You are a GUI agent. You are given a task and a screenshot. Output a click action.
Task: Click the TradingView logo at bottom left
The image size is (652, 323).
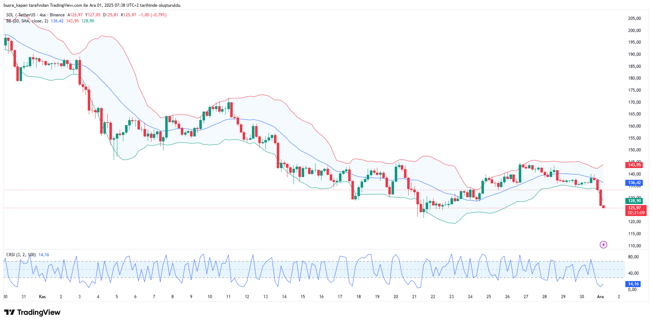pyautogui.click(x=32, y=312)
